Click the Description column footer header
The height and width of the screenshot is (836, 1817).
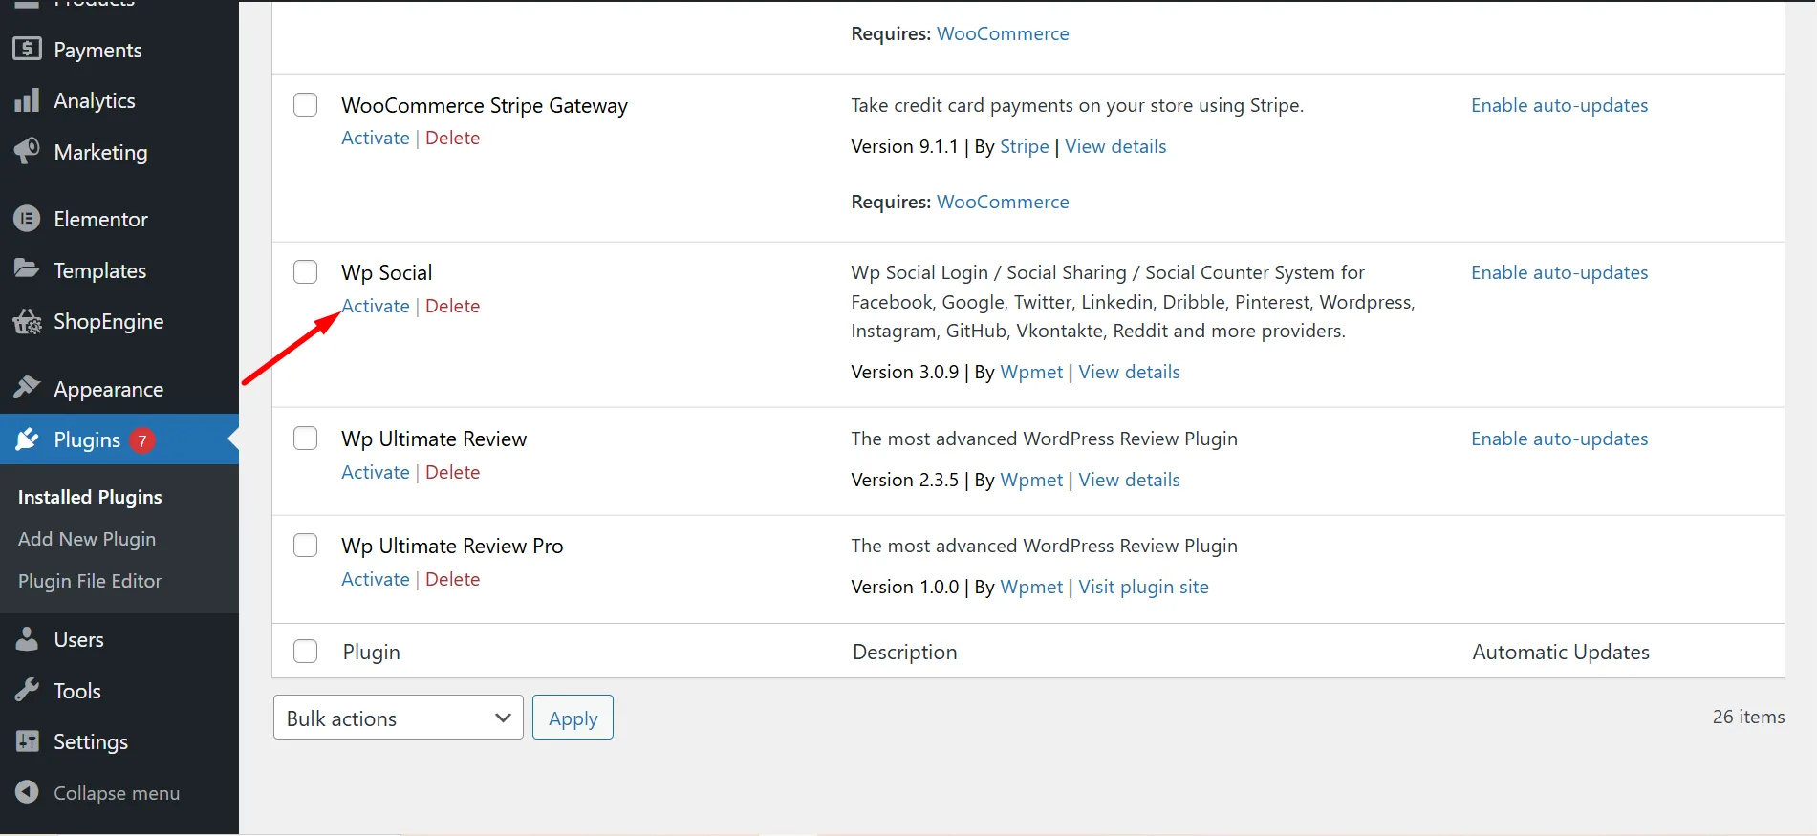(x=904, y=652)
